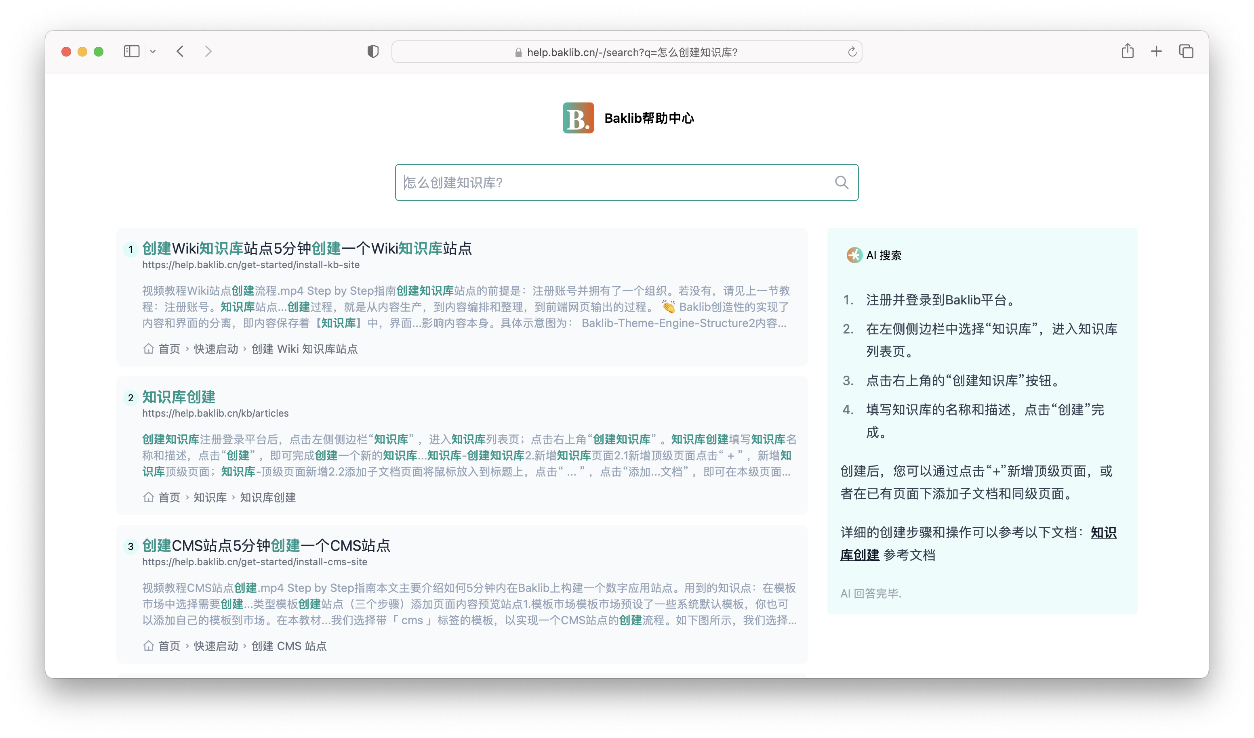
Task: Click the Safari address bar
Action: [627, 52]
